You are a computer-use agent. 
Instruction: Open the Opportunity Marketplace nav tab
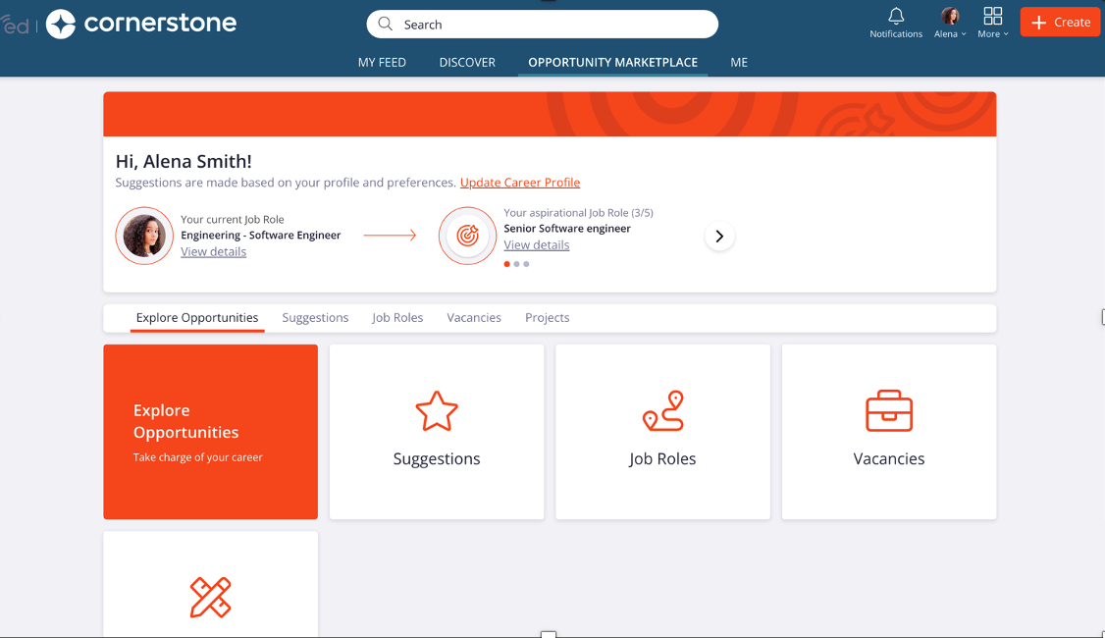[612, 62]
